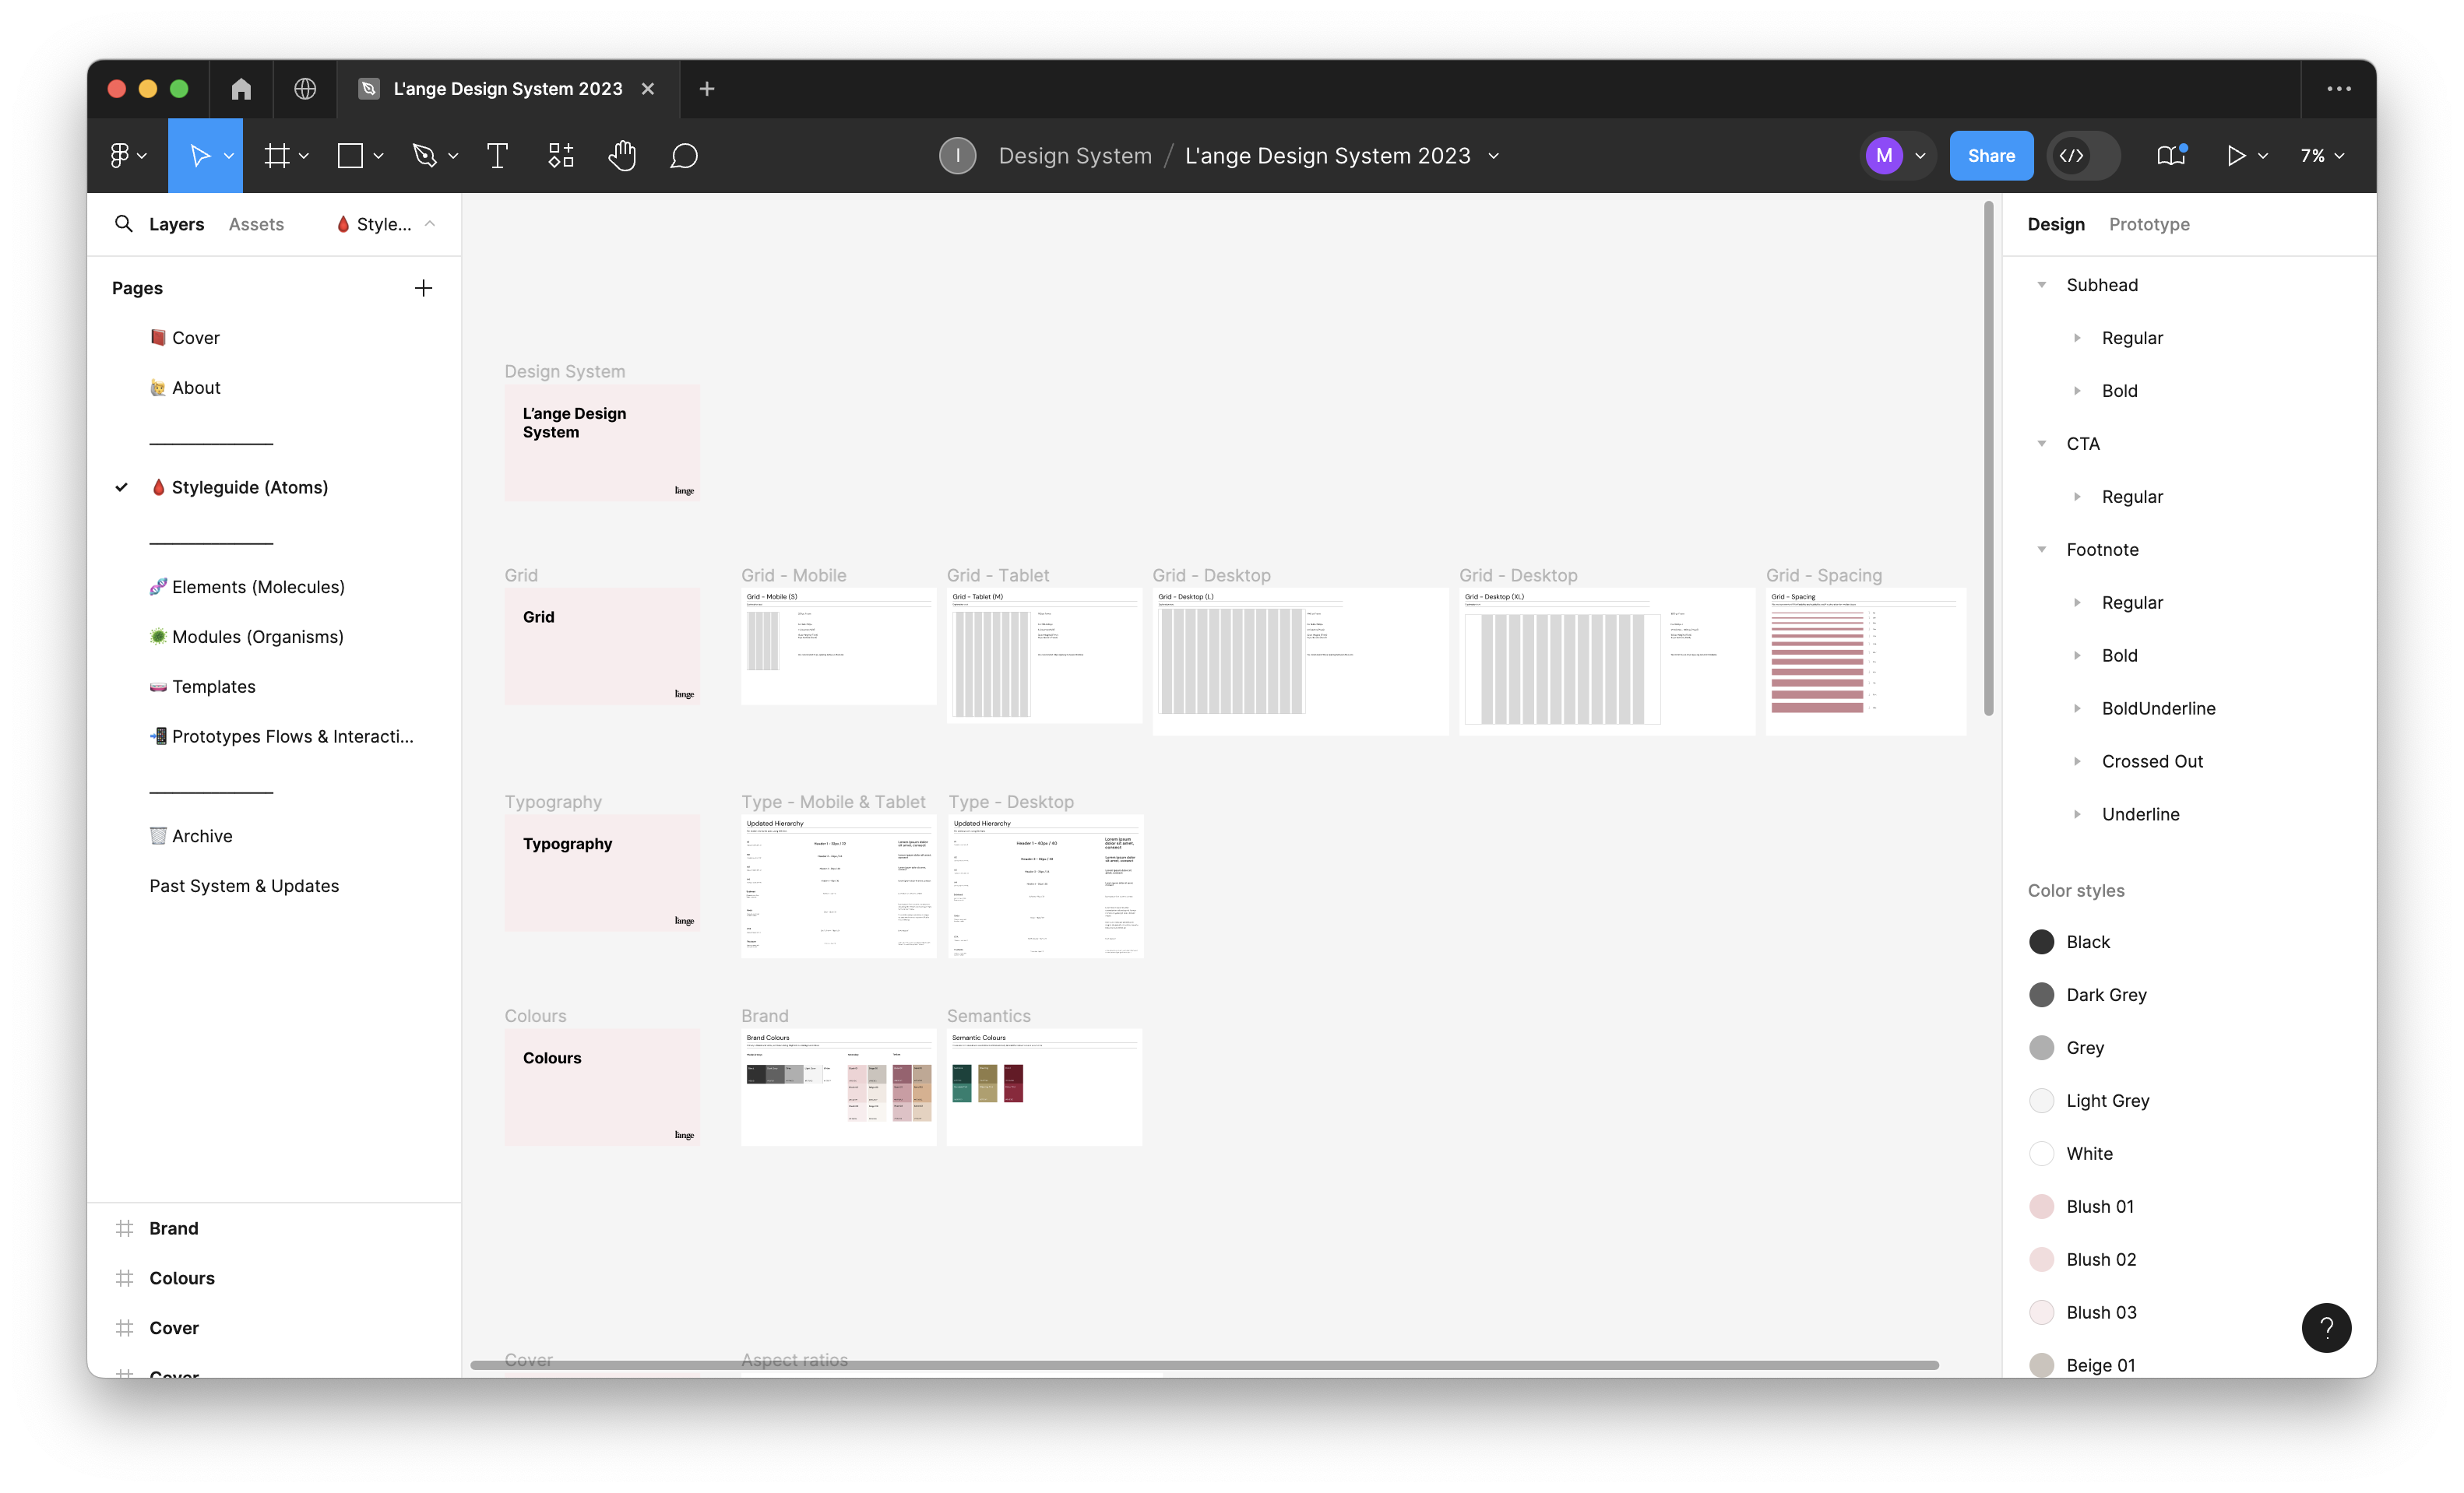
Task: Switch to the Layers tab
Action: [176, 224]
